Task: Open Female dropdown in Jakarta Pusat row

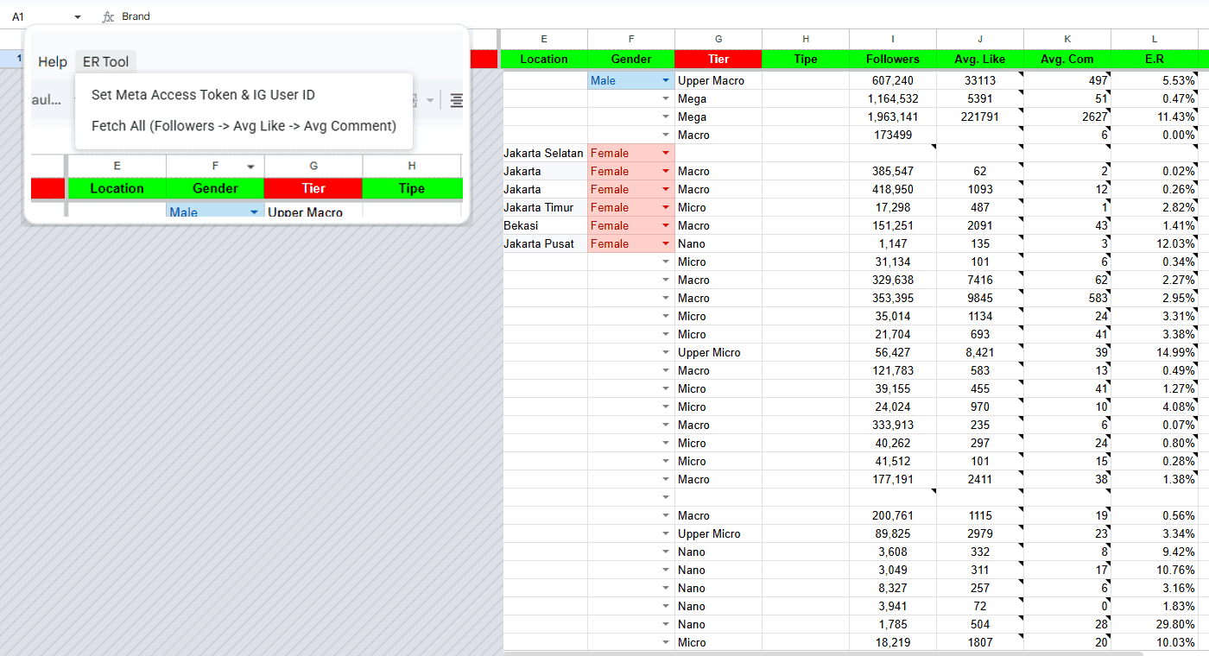Action: 666,243
